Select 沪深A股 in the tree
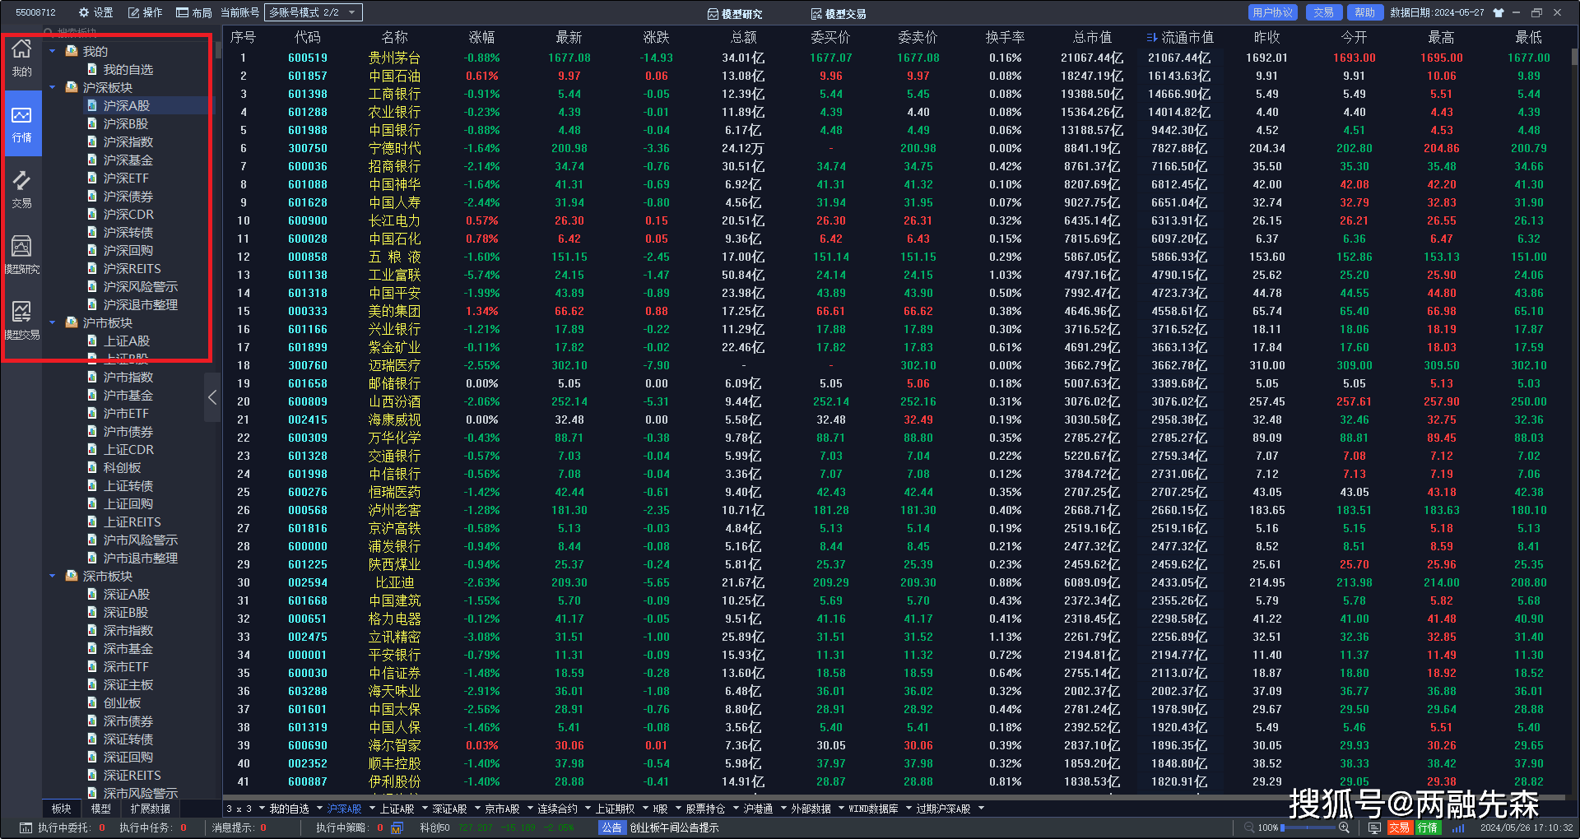1580x839 pixels. pyautogui.click(x=127, y=105)
